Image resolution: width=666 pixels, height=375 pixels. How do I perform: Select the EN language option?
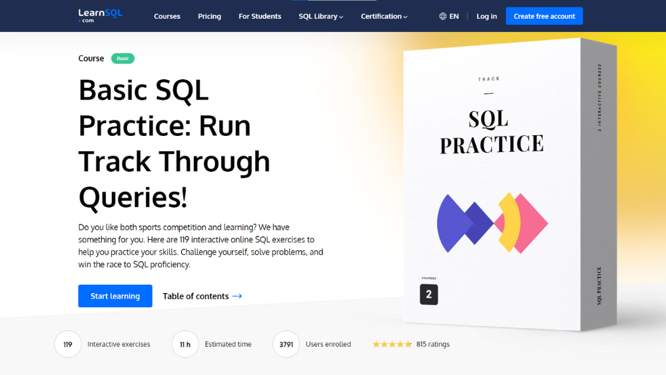point(454,16)
